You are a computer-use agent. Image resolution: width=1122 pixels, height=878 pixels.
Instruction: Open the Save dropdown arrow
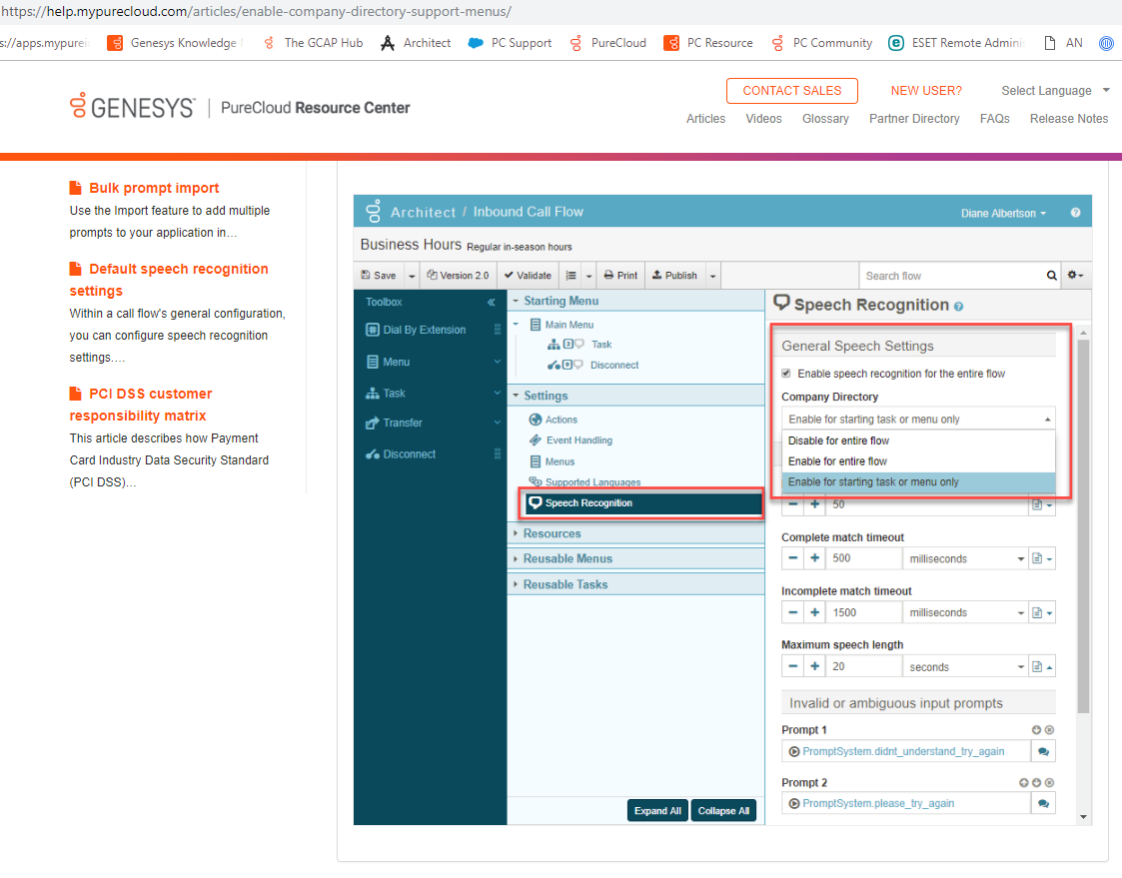coord(412,276)
